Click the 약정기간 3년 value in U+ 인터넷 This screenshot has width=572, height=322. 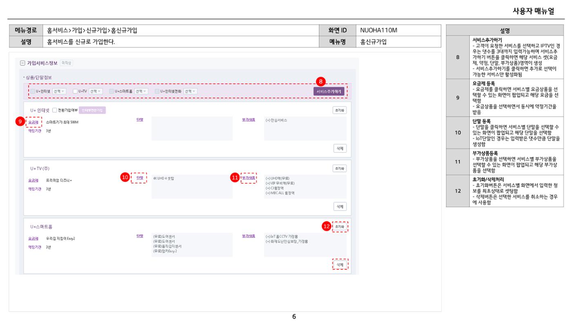coord(49,131)
